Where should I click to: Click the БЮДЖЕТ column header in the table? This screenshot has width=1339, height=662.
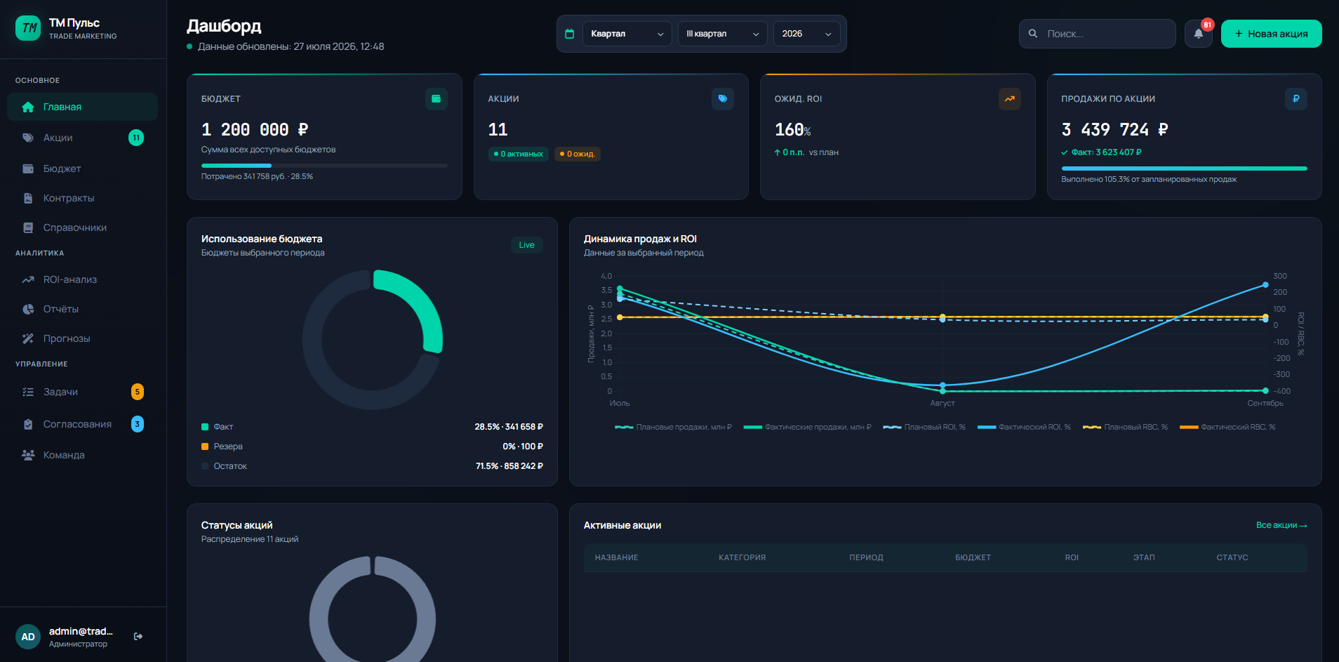(x=973, y=557)
